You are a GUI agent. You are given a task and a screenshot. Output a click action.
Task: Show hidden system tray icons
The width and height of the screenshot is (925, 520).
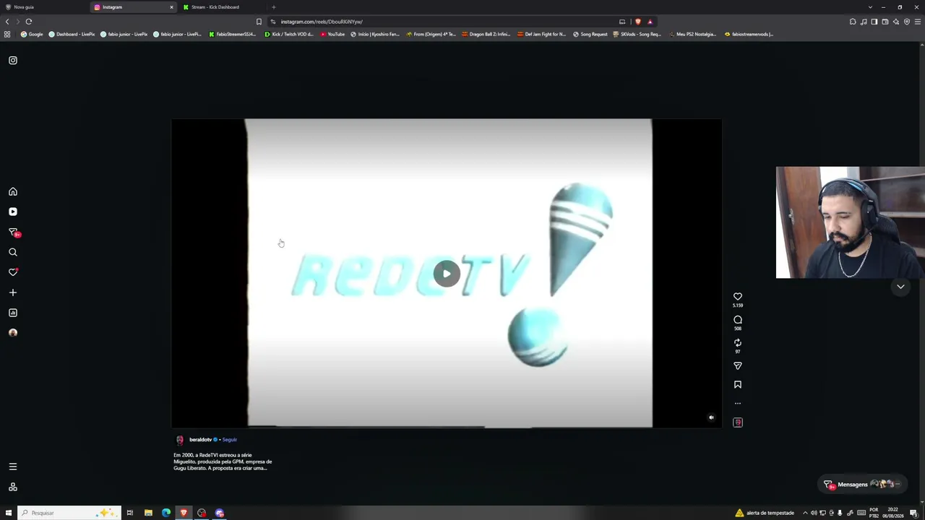(x=805, y=513)
